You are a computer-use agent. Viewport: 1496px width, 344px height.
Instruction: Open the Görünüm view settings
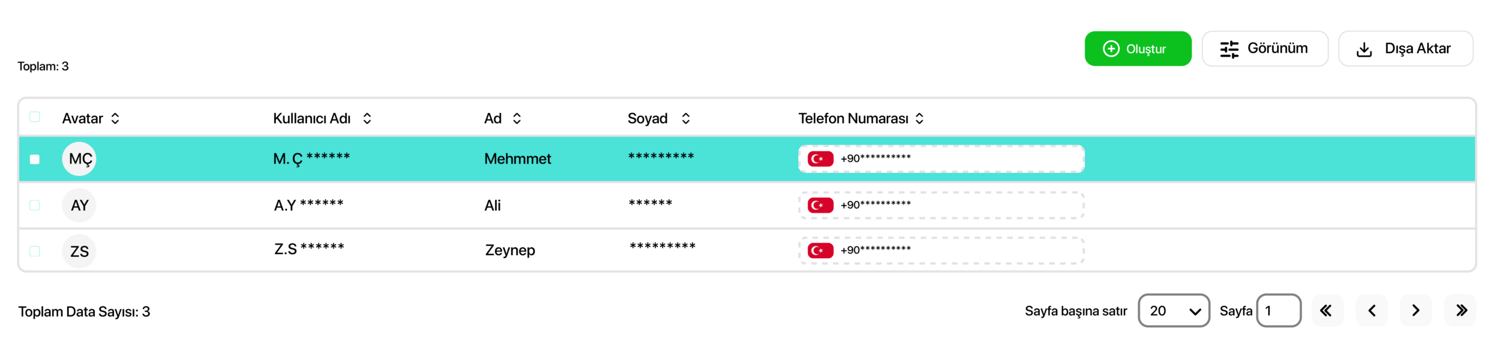click(x=1264, y=48)
